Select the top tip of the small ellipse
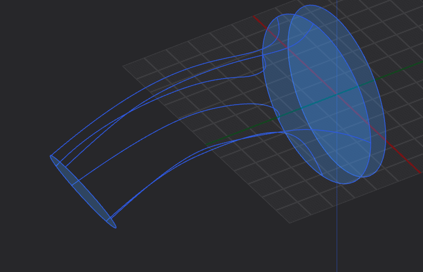 (x=51, y=156)
